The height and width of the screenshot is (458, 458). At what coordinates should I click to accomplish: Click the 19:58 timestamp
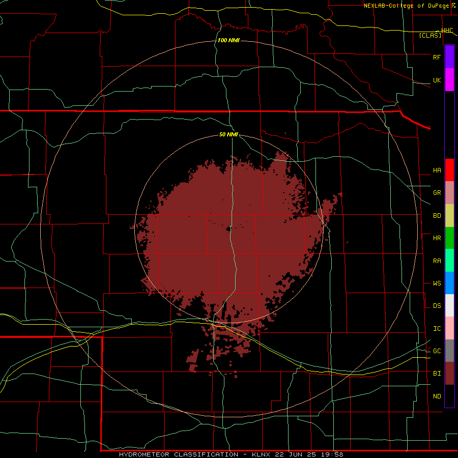(331, 454)
